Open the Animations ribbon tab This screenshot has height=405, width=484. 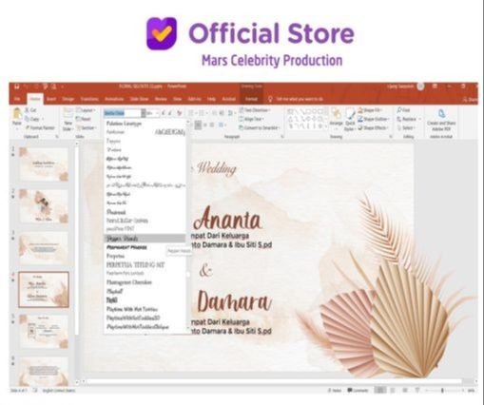coord(114,99)
